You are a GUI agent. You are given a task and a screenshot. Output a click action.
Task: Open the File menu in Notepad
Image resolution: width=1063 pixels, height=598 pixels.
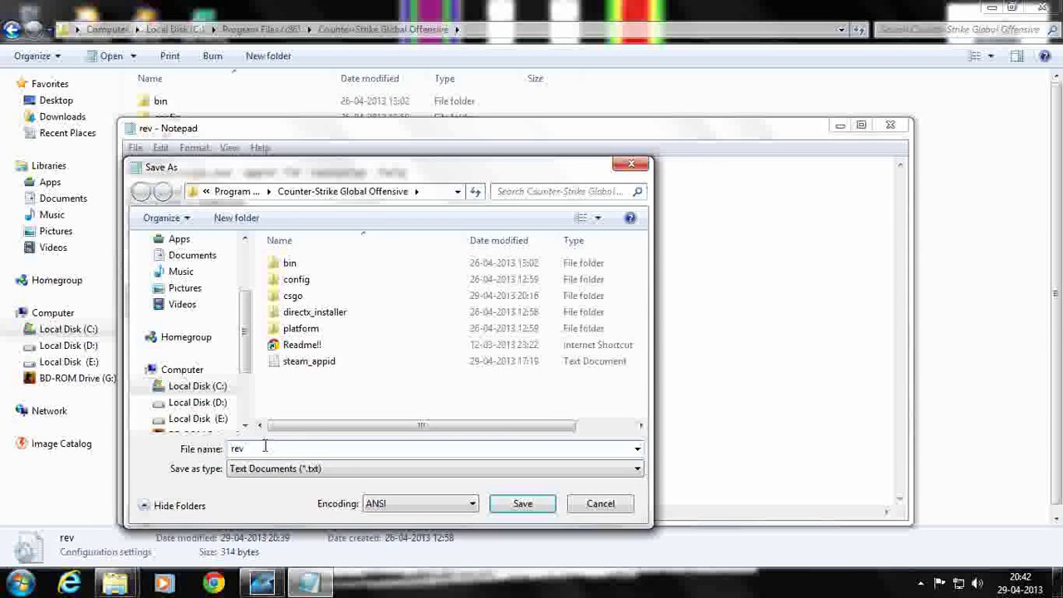coord(135,147)
